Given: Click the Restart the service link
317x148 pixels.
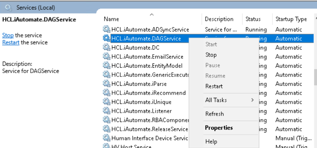Looking at the screenshot, I should (11, 43).
